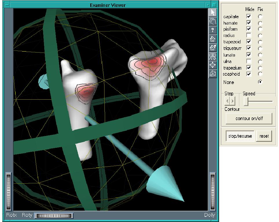279x222 pixels.
Task: Uncheck Hide for lunate bone
Action: [249, 55]
